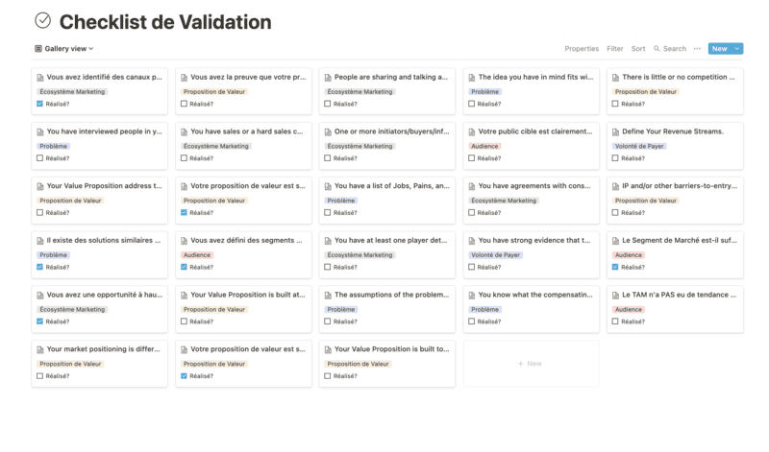The width and height of the screenshot is (769, 452).
Task: Expand the Gallery view dropdown
Action: (x=64, y=49)
